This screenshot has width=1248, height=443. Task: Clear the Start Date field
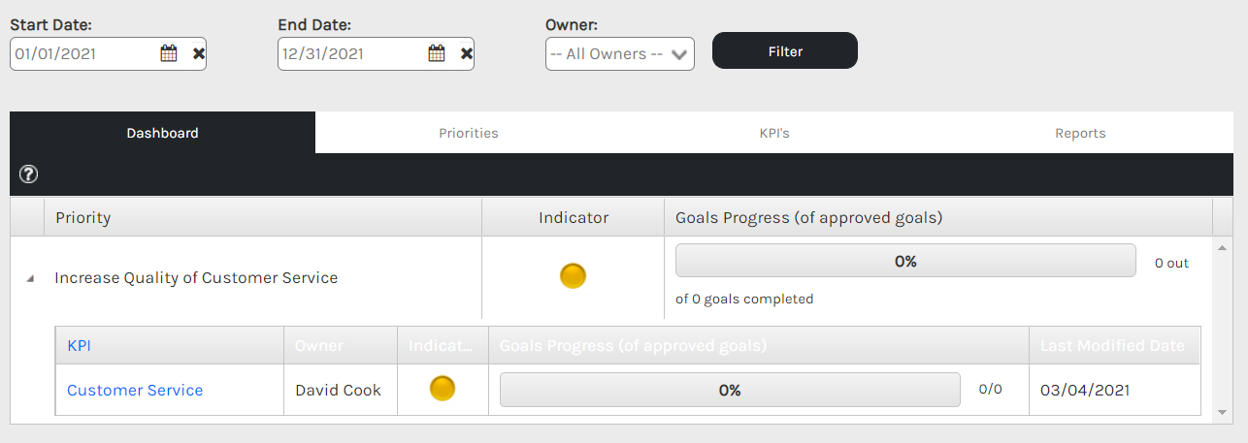pos(199,54)
